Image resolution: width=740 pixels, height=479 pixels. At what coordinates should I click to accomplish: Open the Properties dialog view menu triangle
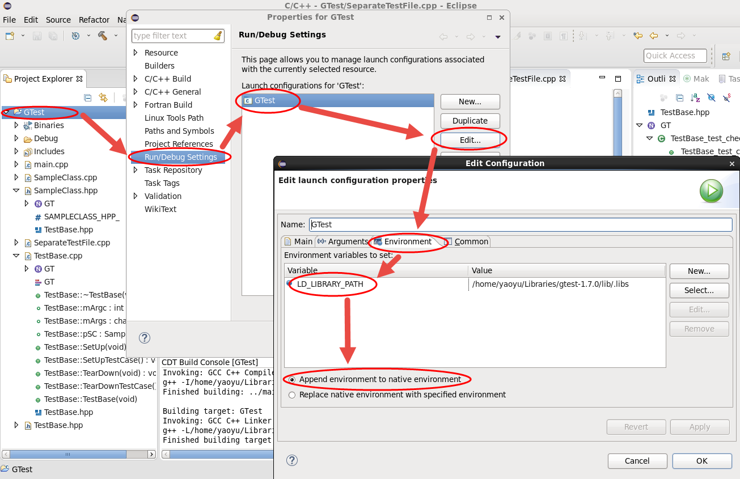tap(498, 37)
